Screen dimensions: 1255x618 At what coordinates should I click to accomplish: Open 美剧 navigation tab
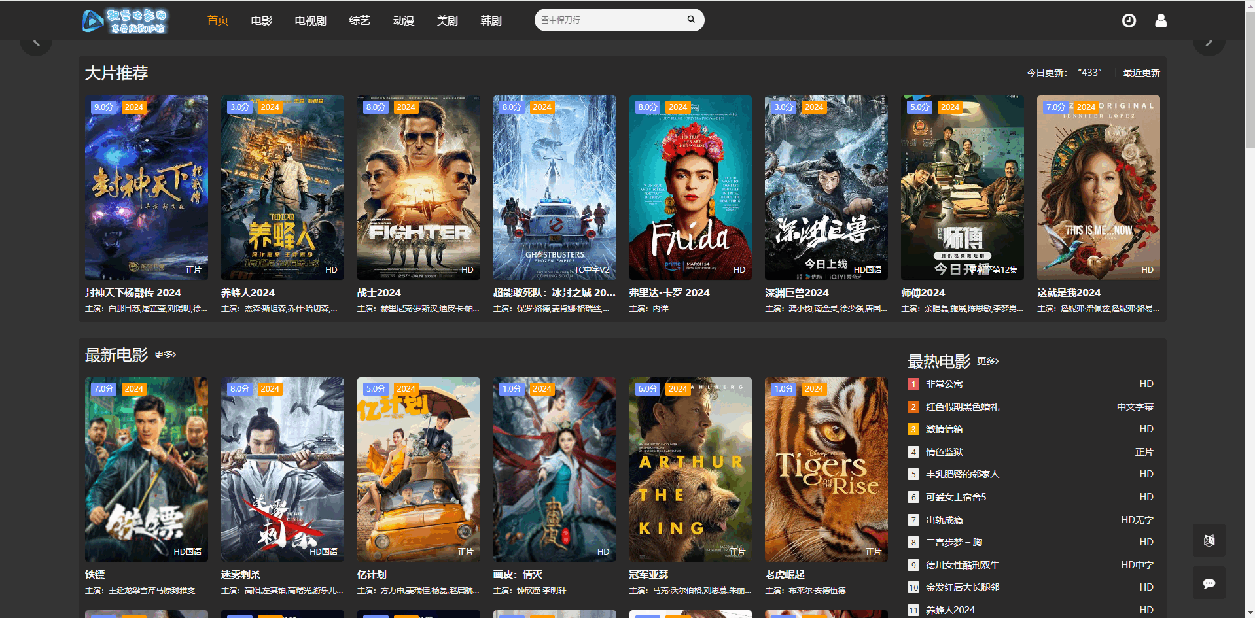coord(448,20)
